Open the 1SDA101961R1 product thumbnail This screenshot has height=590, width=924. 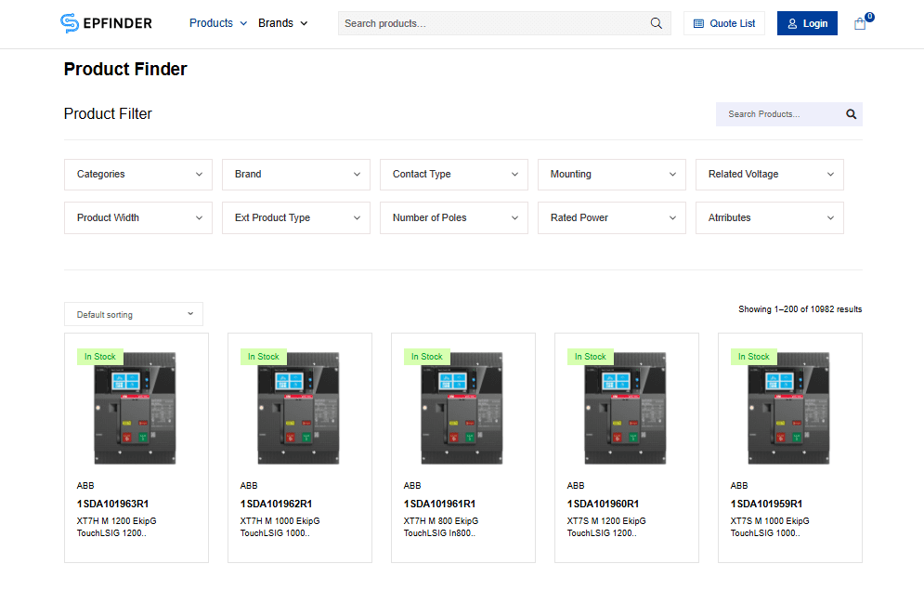462,409
